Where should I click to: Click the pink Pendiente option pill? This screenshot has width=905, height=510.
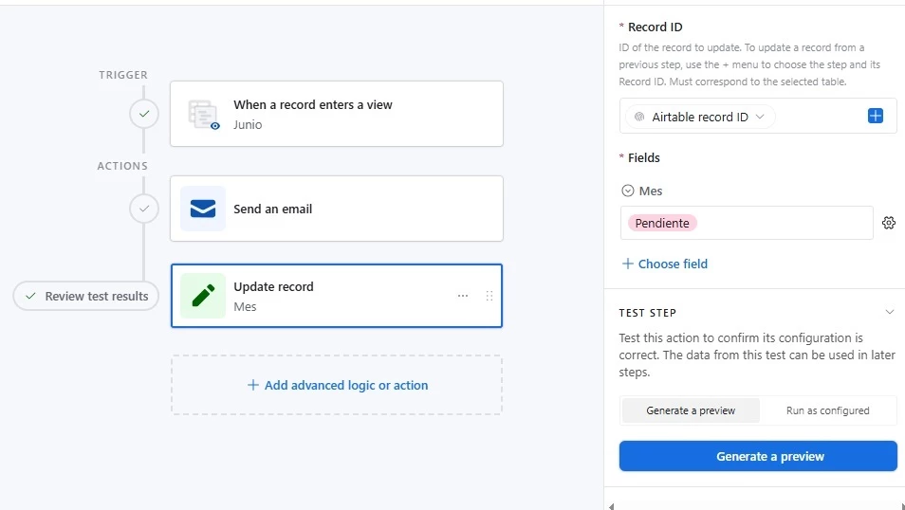click(662, 223)
